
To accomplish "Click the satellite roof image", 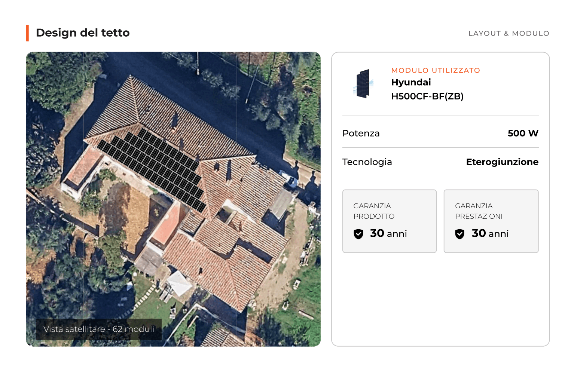I will pyautogui.click(x=173, y=199).
